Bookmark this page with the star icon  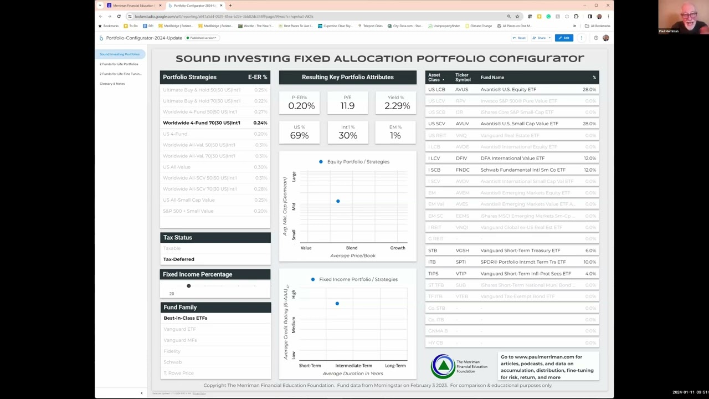517,17
